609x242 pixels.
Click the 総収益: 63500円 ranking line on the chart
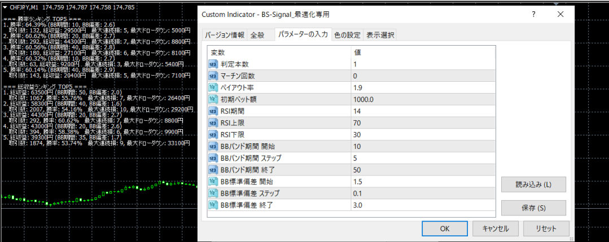tap(62, 92)
